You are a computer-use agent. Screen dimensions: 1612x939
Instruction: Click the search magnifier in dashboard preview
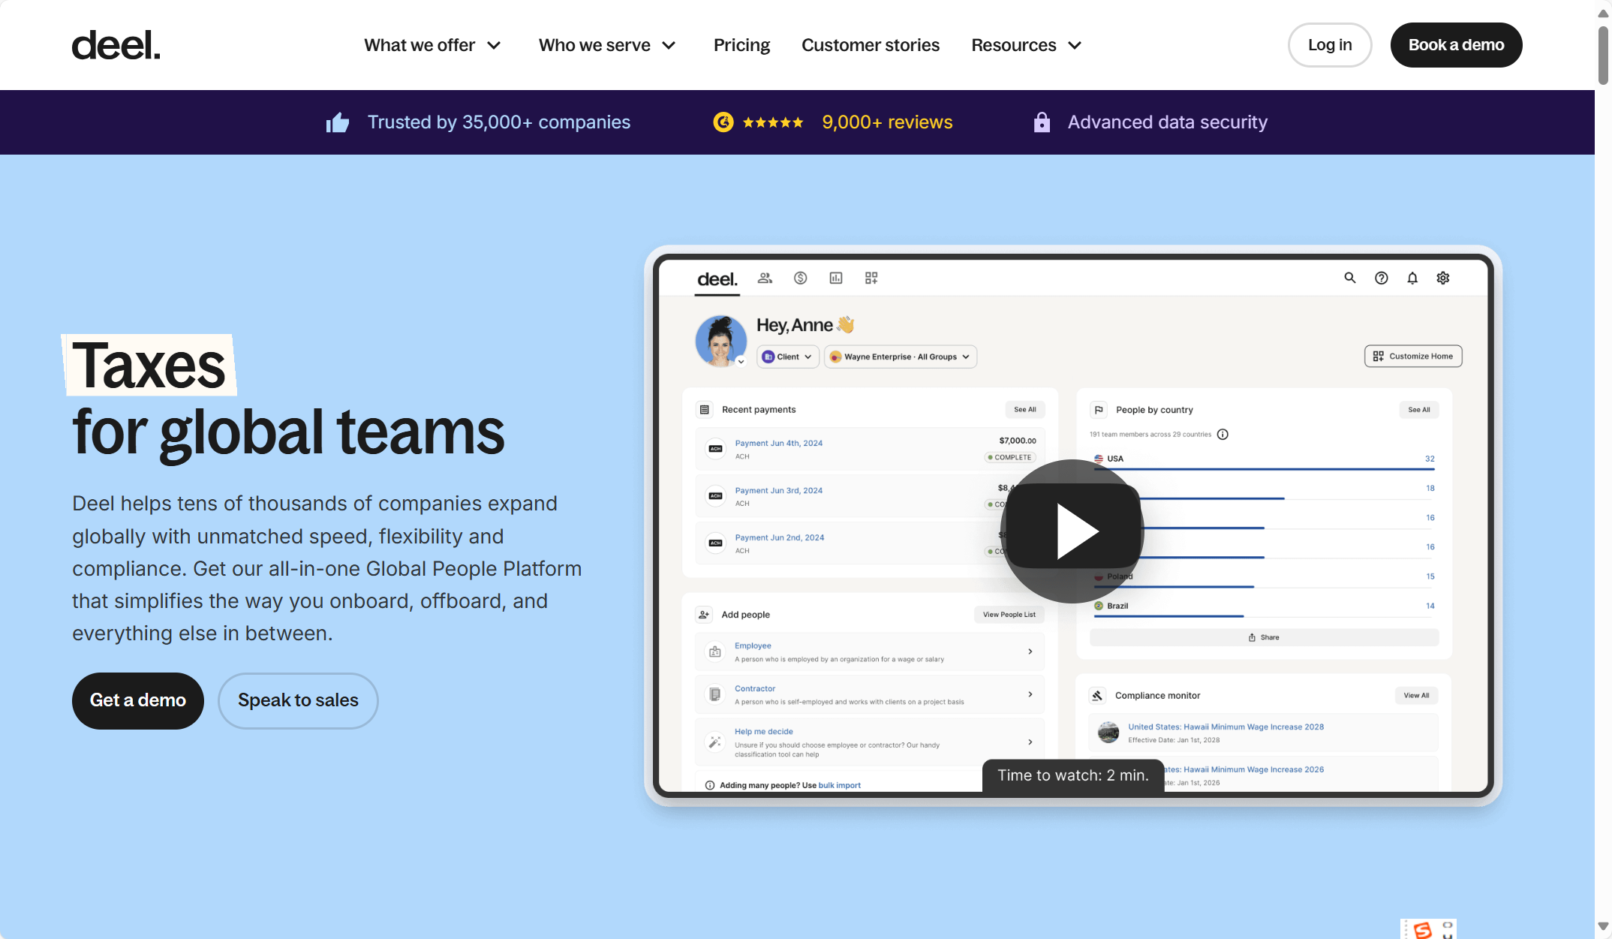click(x=1349, y=278)
